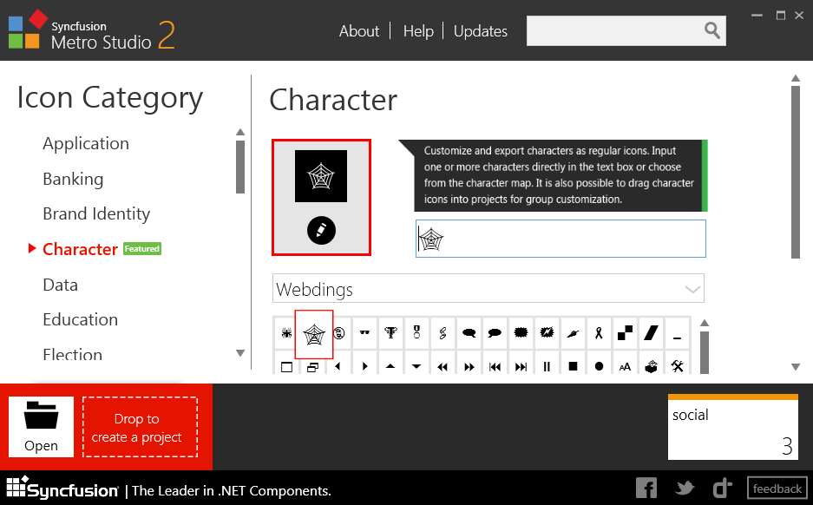Click the character grid scroll up arrow
Image resolution: width=813 pixels, height=505 pixels.
705,323
